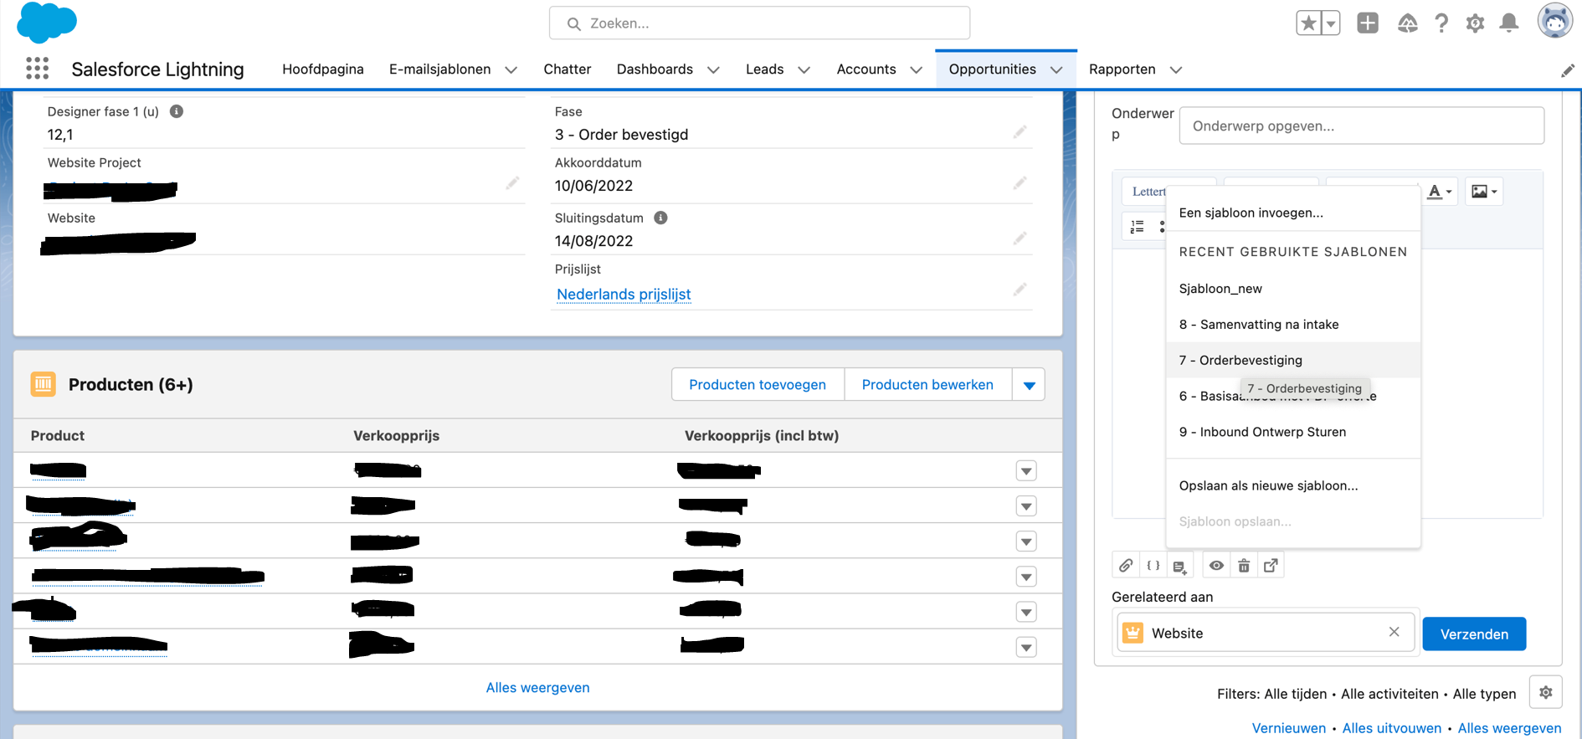Click the clear email trash icon
The height and width of the screenshot is (739, 1582).
click(1244, 566)
